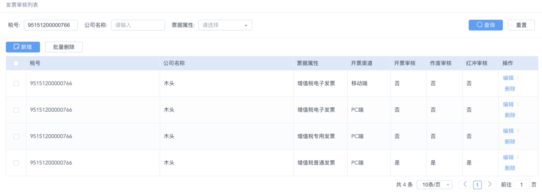Check the 增值税专用发票 row checkbox
The height and width of the screenshot is (195, 542).
[16, 136]
